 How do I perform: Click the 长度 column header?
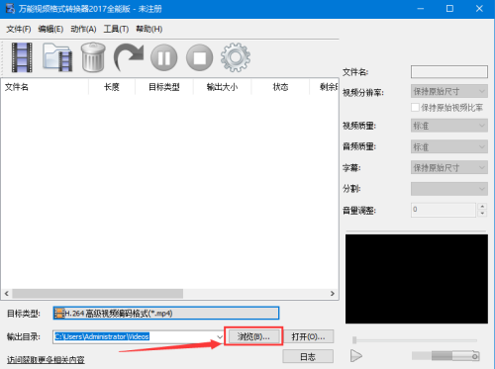(112, 87)
